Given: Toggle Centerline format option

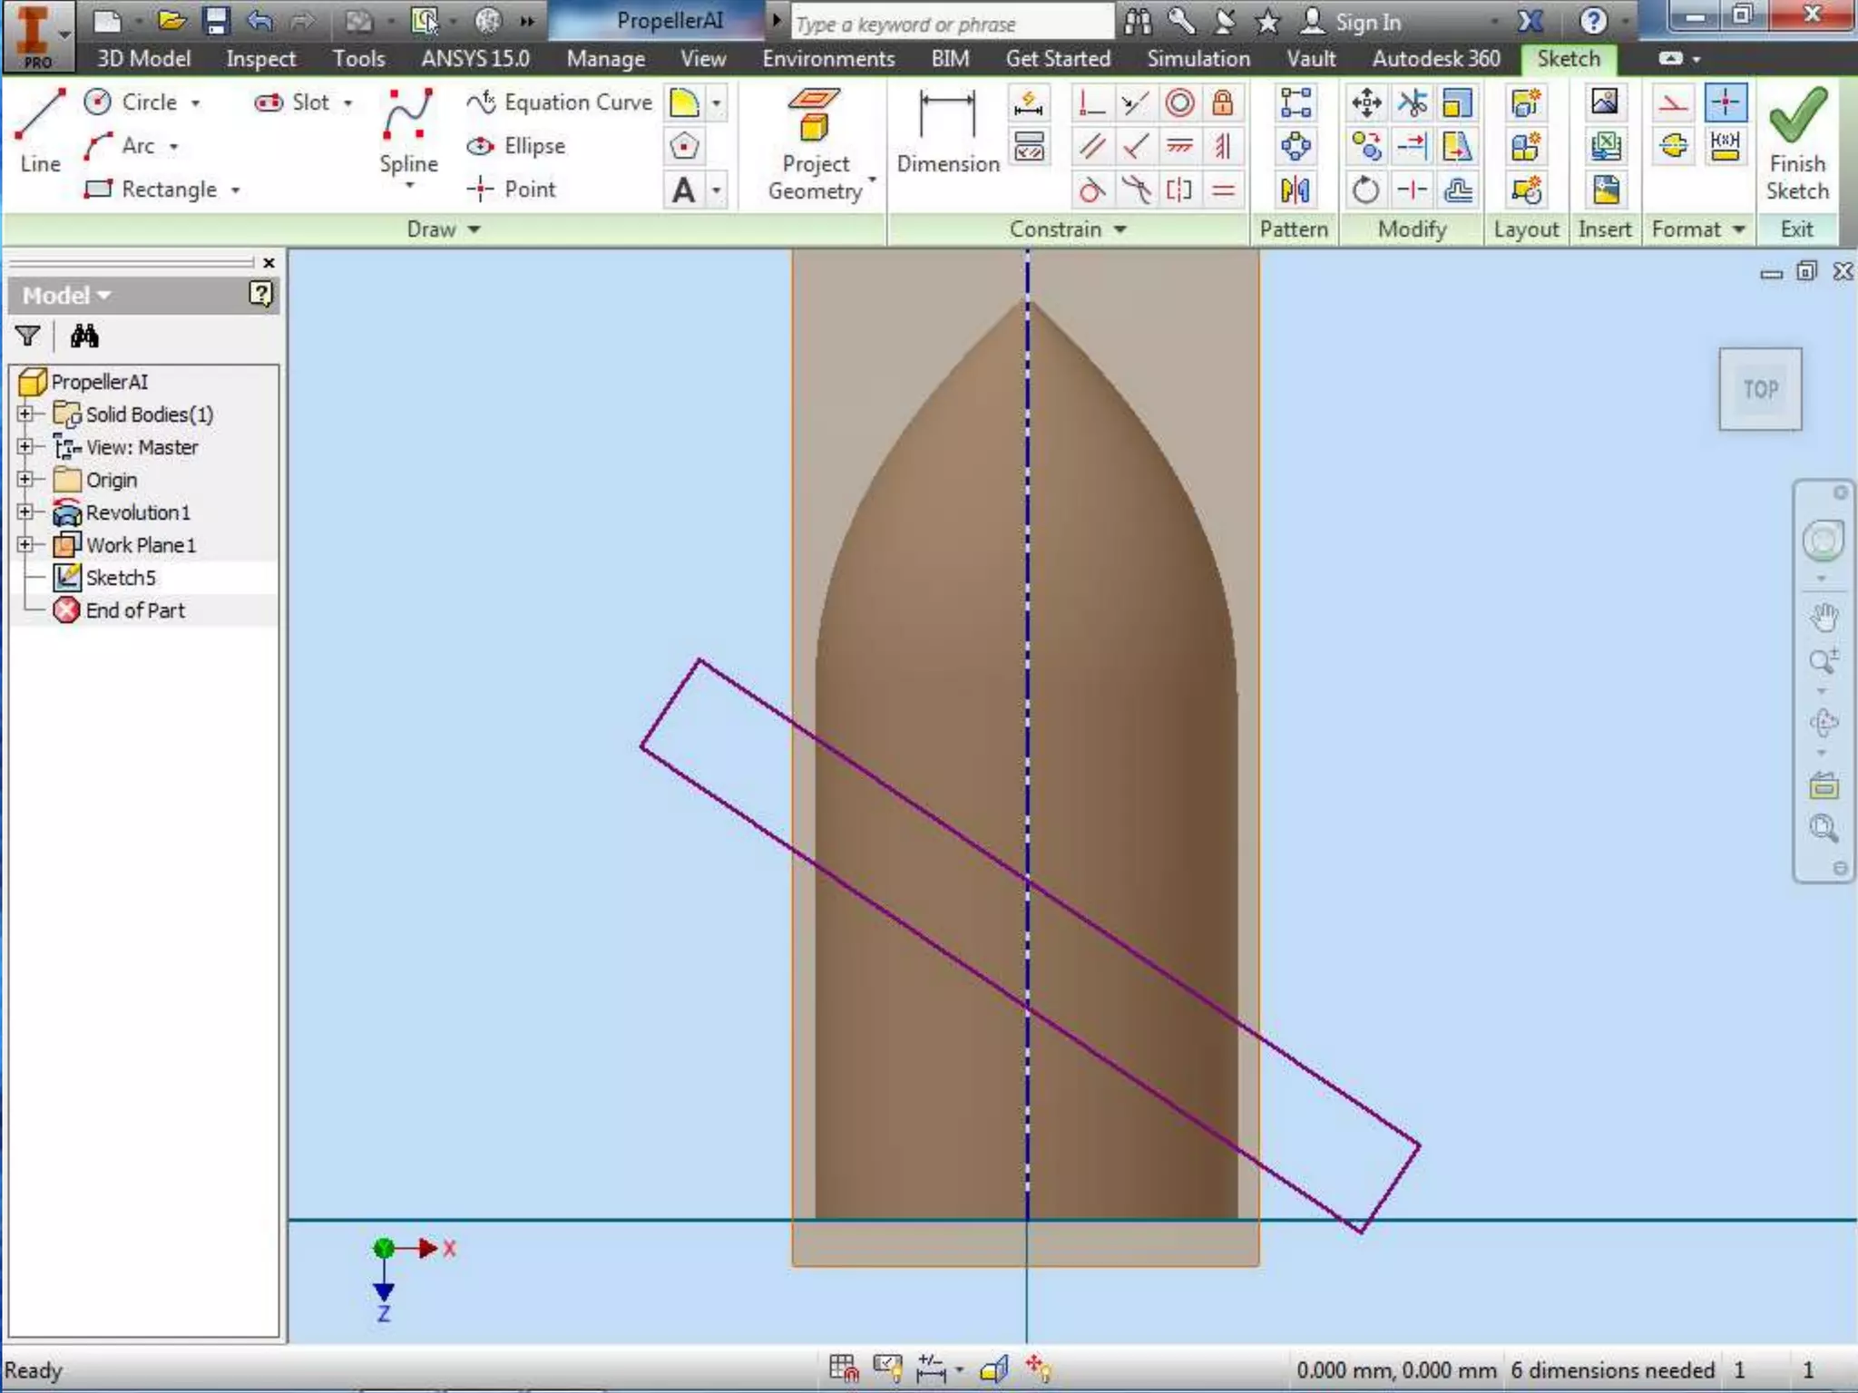Looking at the screenshot, I should coord(1674,146).
